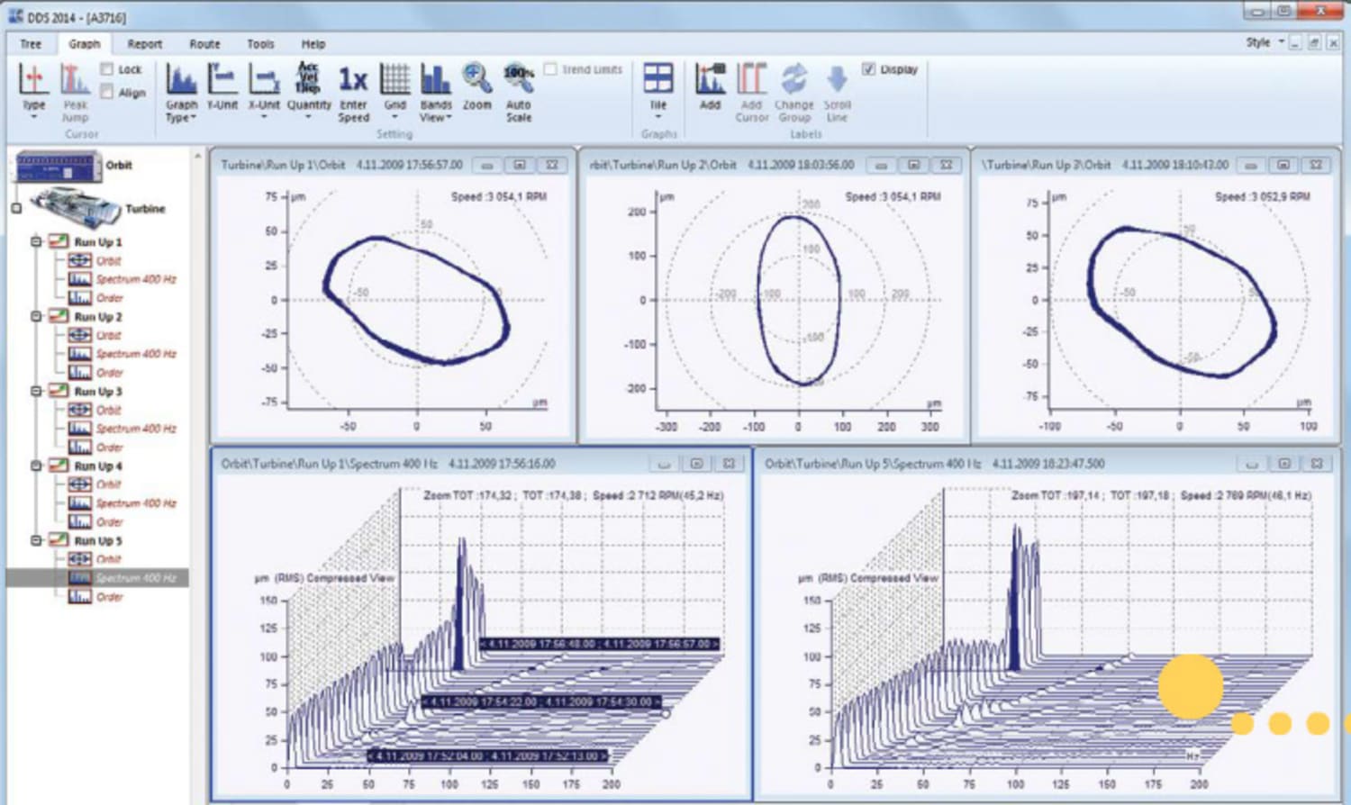Open the Route tab
This screenshot has width=1351, height=805.
coord(204,43)
